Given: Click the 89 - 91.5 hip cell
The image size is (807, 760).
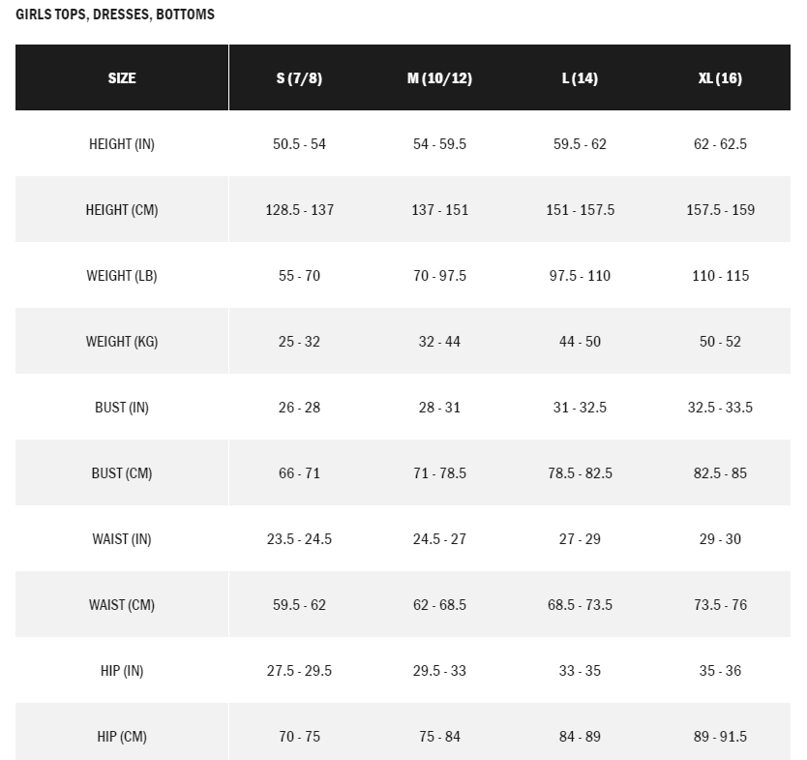Looking at the screenshot, I should pyautogui.click(x=720, y=737).
